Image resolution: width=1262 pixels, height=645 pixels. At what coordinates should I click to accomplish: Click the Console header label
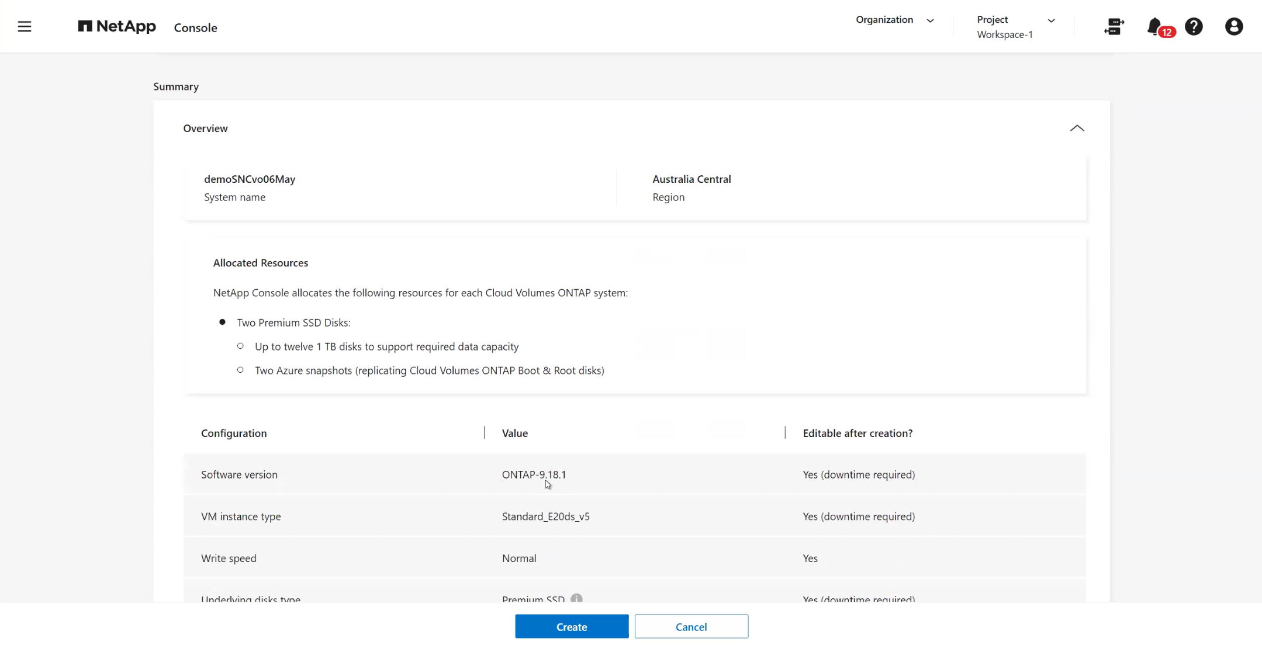coord(196,27)
